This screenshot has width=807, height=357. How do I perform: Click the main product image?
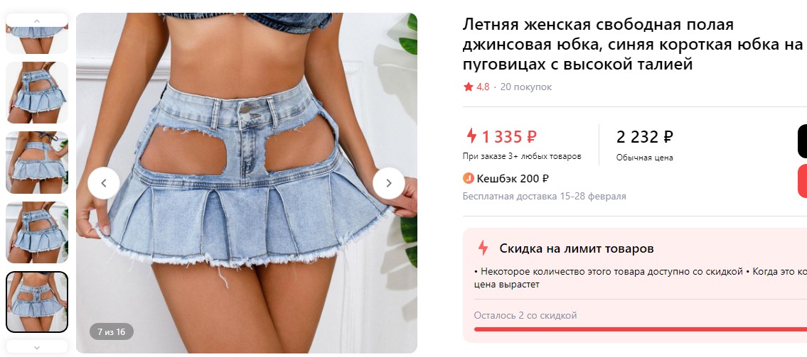(247, 183)
